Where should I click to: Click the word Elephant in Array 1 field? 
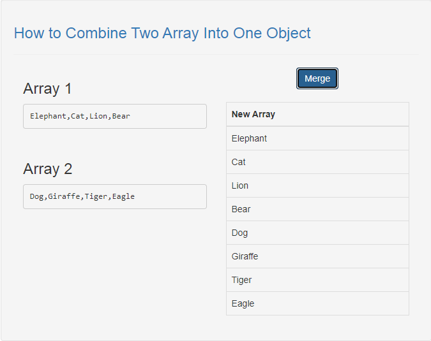coord(48,116)
